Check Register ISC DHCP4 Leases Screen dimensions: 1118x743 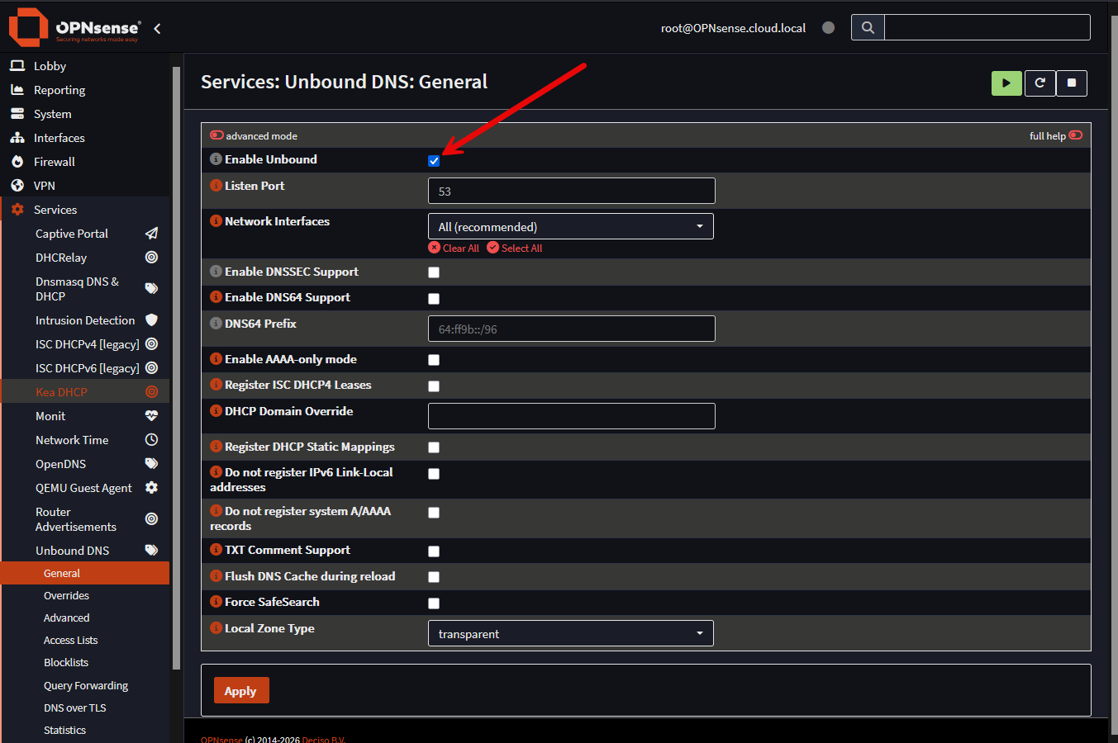(x=434, y=386)
